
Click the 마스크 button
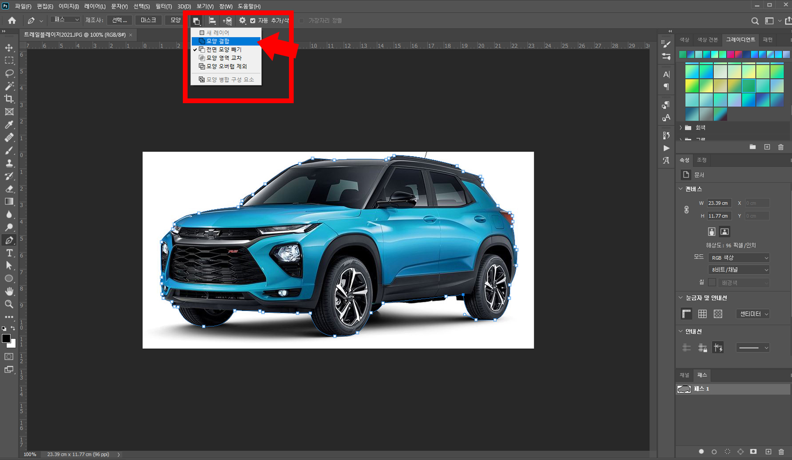pos(148,20)
